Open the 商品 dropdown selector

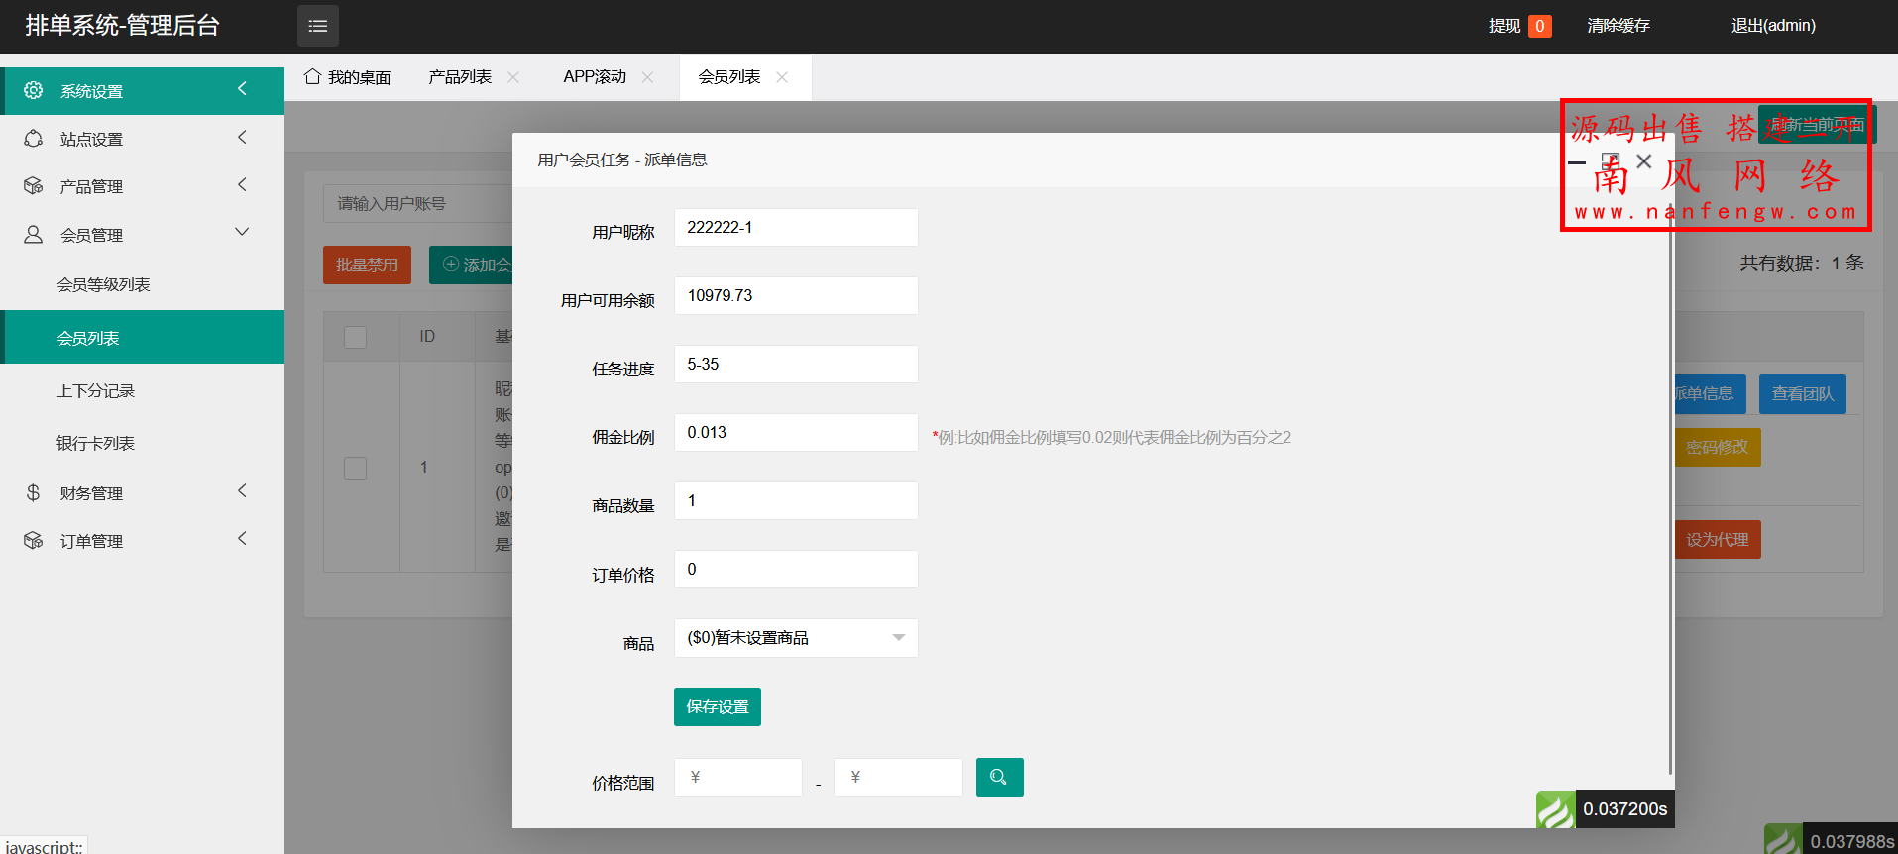pos(795,638)
